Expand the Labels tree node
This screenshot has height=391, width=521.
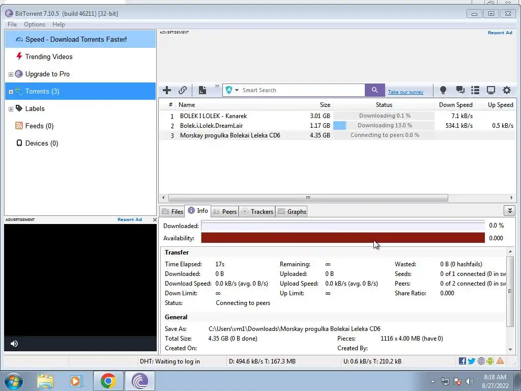(x=11, y=109)
